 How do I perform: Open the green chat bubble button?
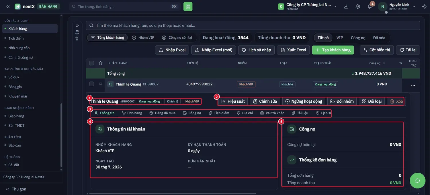[418, 180]
